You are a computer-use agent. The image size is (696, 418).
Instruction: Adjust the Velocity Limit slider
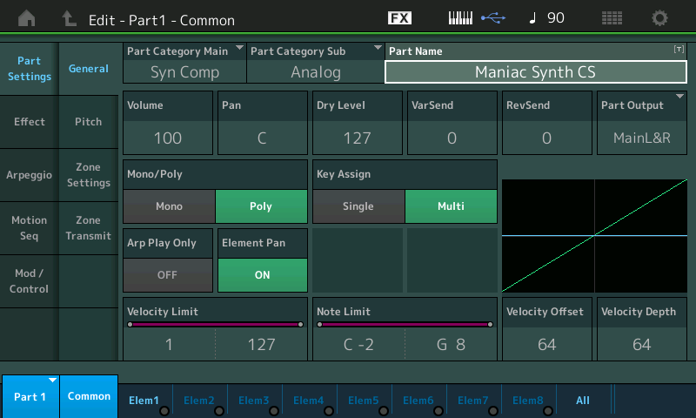coord(215,325)
